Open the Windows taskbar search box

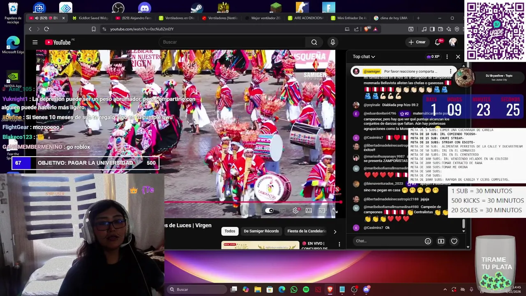[x=197, y=289]
